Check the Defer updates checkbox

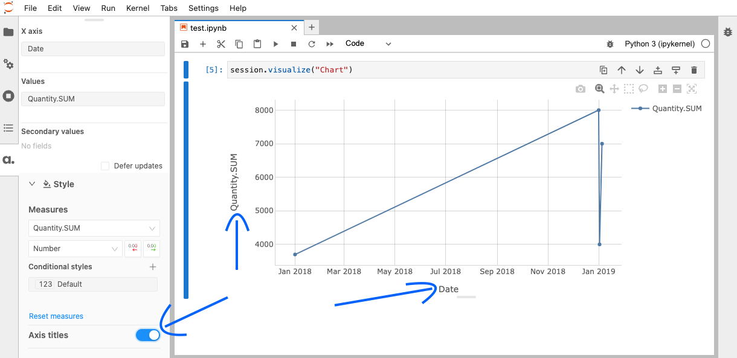click(105, 166)
